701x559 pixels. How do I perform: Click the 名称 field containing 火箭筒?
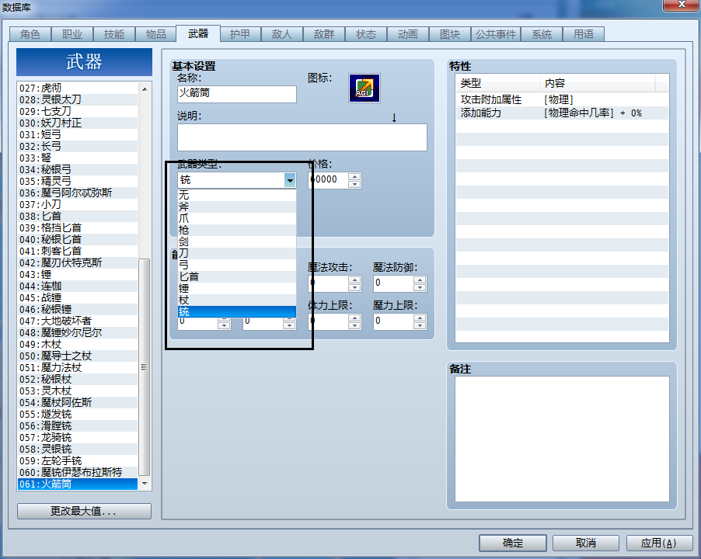click(x=237, y=94)
